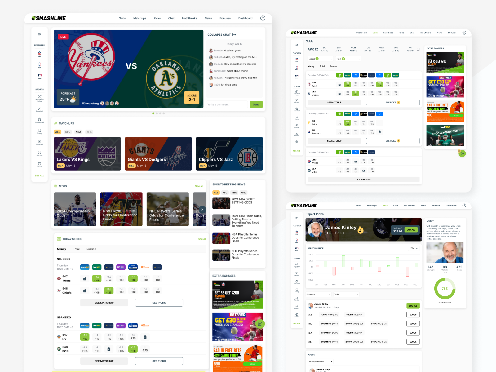The height and width of the screenshot is (372, 496).
Task: Open Today dropdown in Picks window
Action: tap(346, 294)
